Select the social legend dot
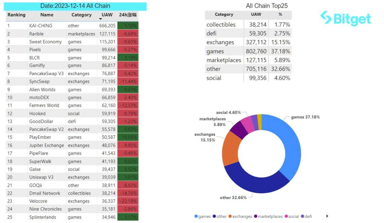 tap(286, 216)
